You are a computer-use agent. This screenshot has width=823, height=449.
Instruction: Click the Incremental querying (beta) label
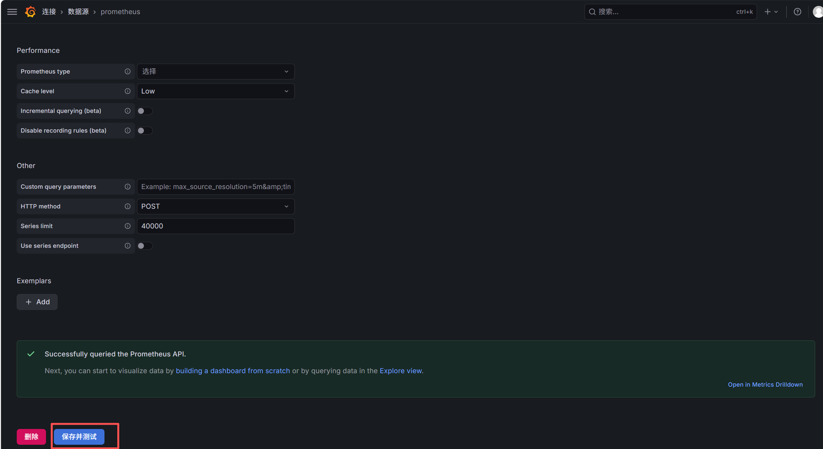[x=61, y=111]
